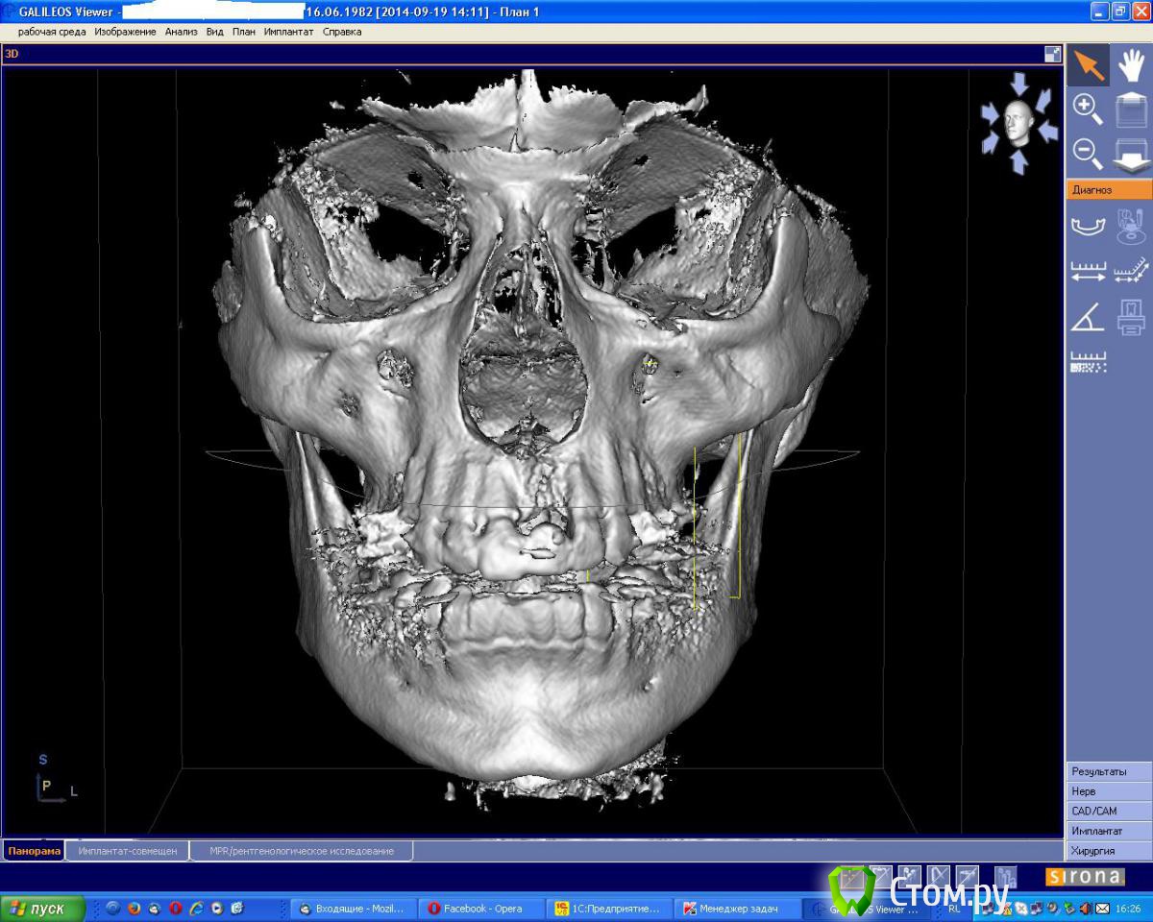This screenshot has width=1153, height=922.
Task: Open the Анализ menu
Action: click(x=181, y=32)
